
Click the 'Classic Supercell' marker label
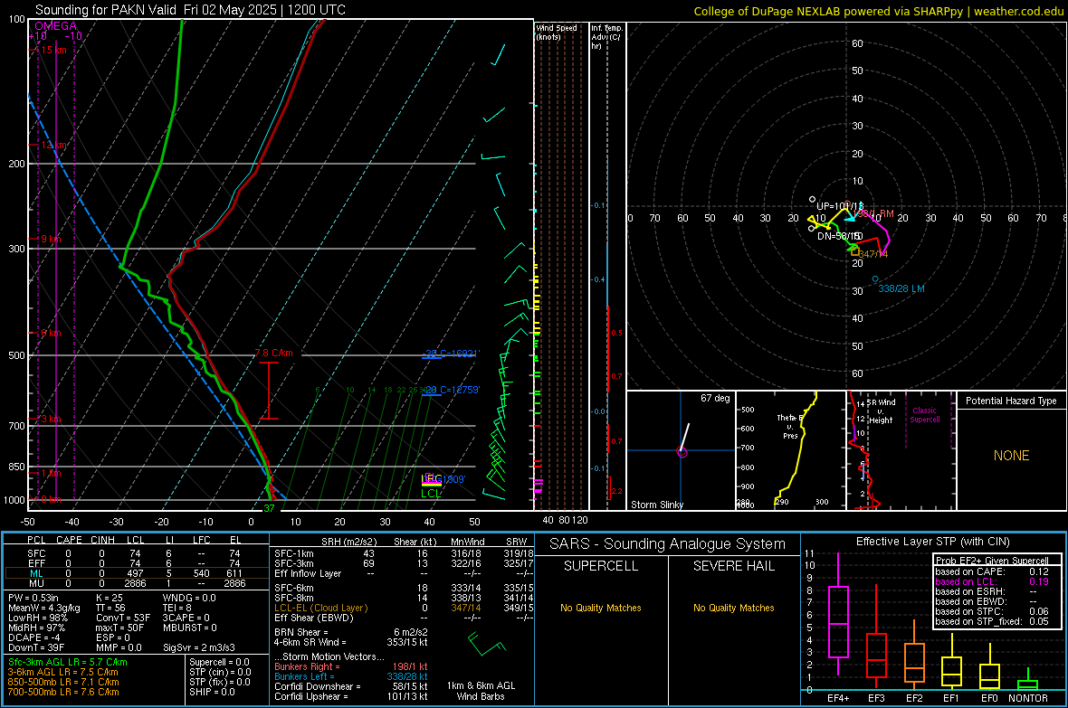pos(924,415)
